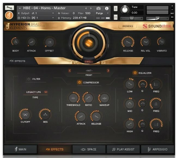This screenshot has width=178, height=158.
Task: Click the Max voices 500 value
Action: 88,13
